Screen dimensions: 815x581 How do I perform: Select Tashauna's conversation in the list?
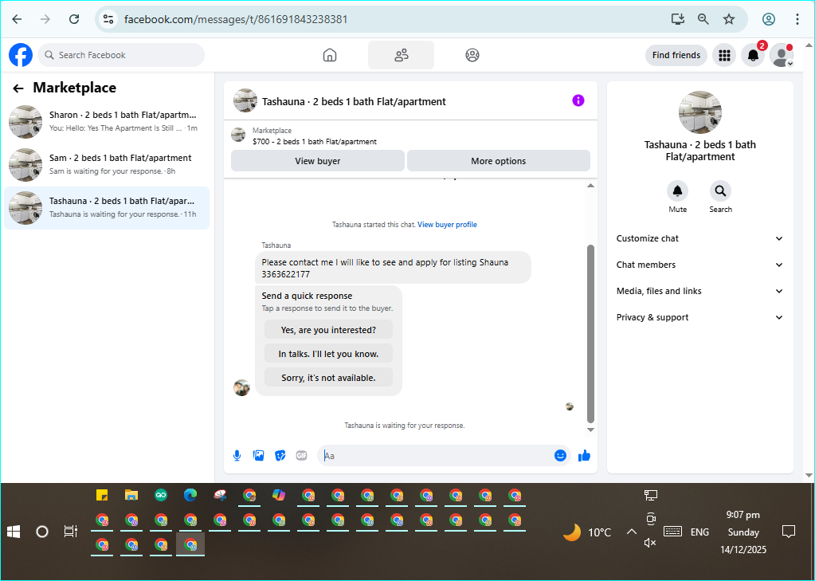pos(107,208)
